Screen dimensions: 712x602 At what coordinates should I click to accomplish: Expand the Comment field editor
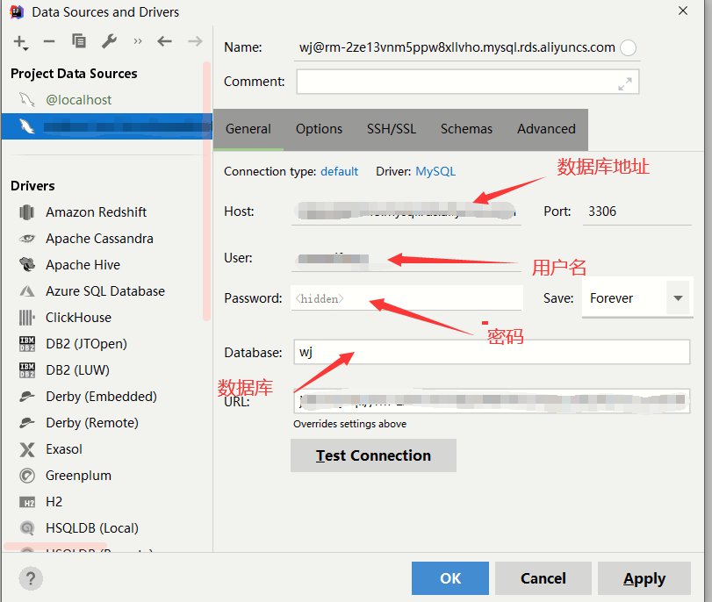click(x=625, y=83)
